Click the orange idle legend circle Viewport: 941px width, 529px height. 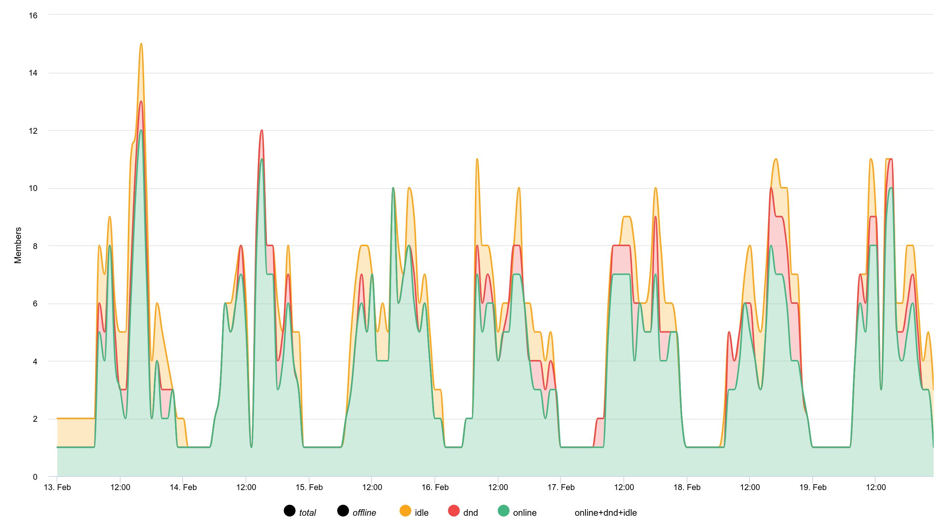click(x=405, y=511)
